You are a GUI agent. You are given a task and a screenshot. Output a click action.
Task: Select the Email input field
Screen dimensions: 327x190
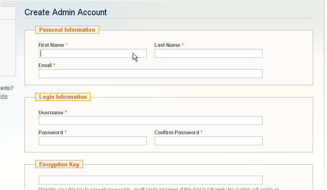[x=150, y=74]
